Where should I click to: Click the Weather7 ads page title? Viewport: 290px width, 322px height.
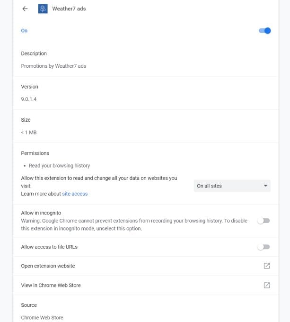(69, 9)
